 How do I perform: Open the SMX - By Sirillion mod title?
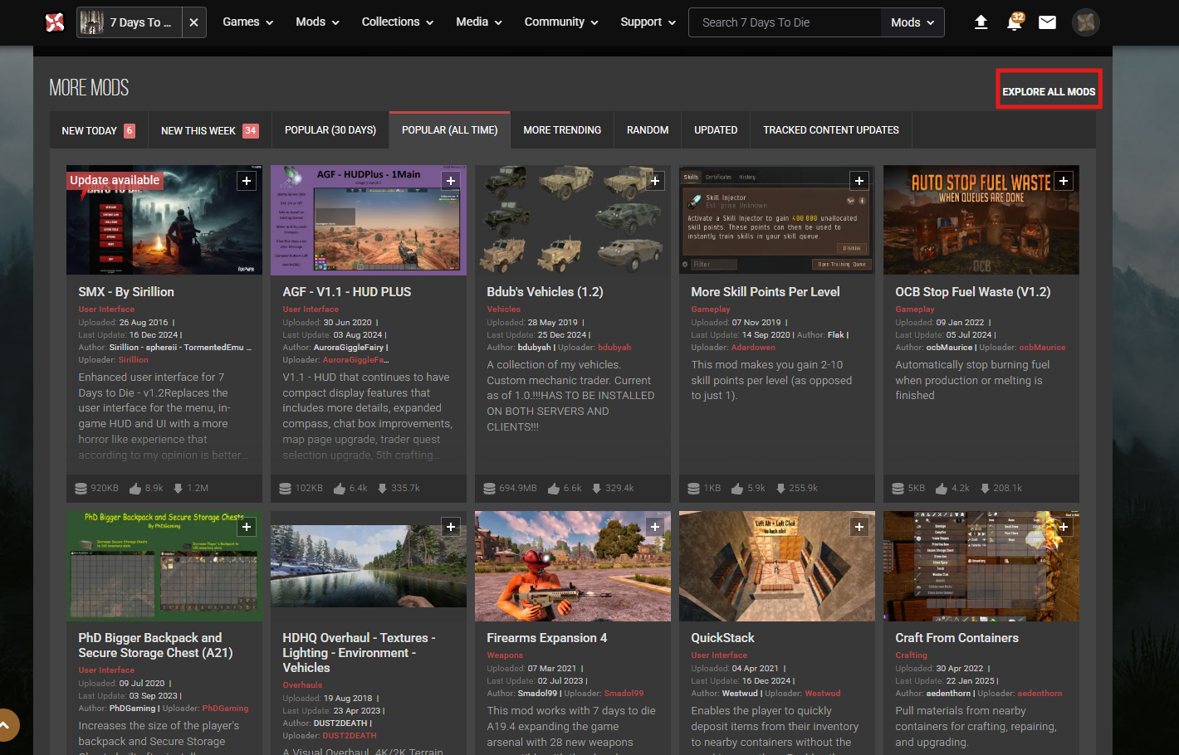[x=126, y=292]
